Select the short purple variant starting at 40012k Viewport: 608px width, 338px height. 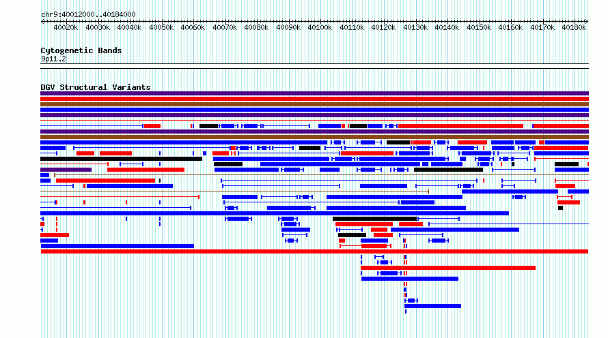(66, 170)
